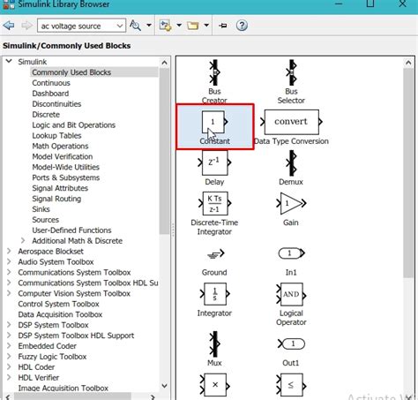Select the Discrete-Time Integrator block
This screenshot has height=400, width=418.
(x=214, y=203)
